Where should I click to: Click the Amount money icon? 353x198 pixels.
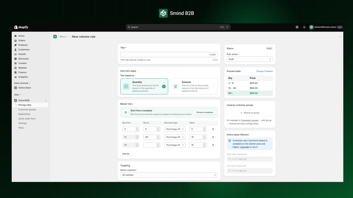pos(175,86)
